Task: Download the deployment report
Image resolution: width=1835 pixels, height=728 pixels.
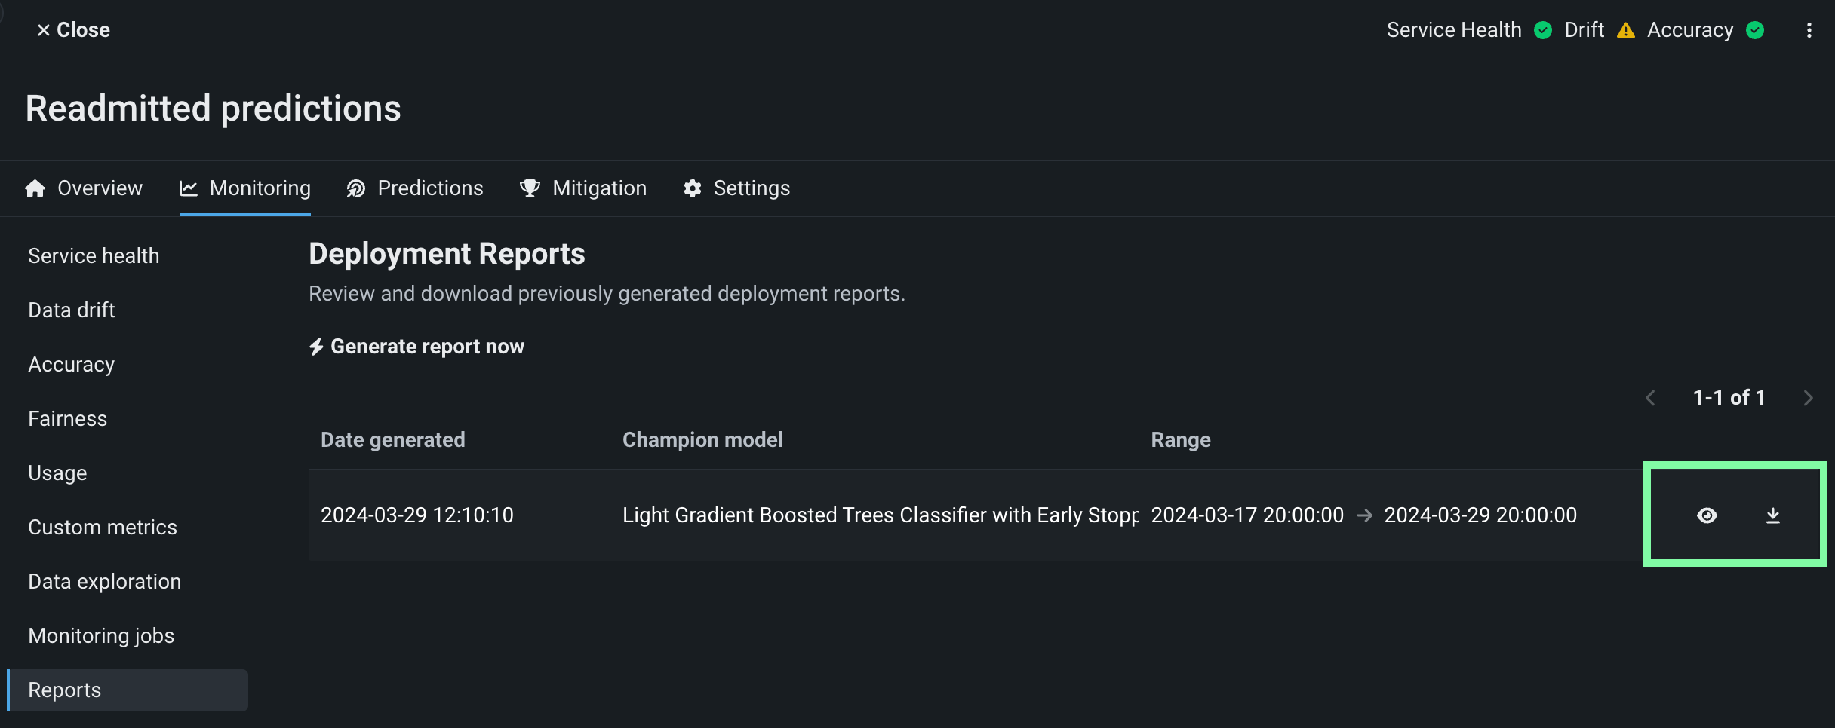Action: point(1773,515)
